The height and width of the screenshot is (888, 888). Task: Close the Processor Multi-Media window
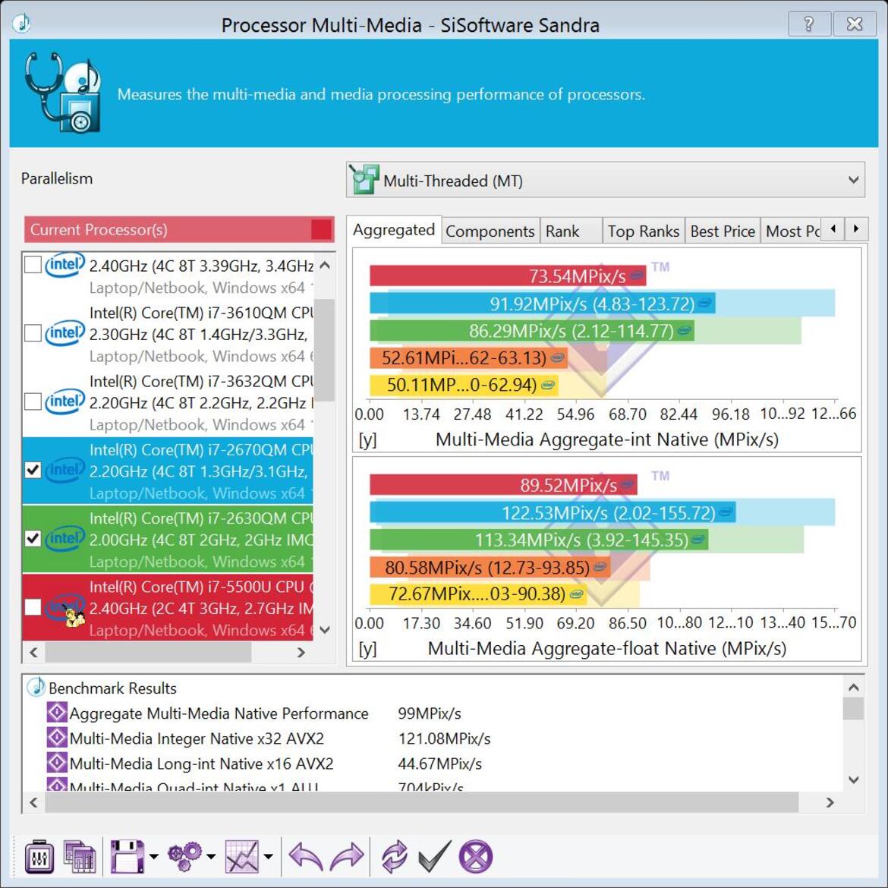pyautogui.click(x=855, y=24)
